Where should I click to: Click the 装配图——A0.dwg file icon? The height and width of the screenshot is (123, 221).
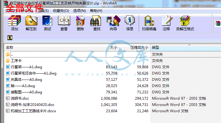[8, 92]
